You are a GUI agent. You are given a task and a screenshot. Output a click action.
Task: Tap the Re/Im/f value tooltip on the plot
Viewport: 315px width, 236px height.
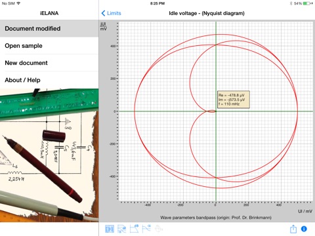[234, 100]
